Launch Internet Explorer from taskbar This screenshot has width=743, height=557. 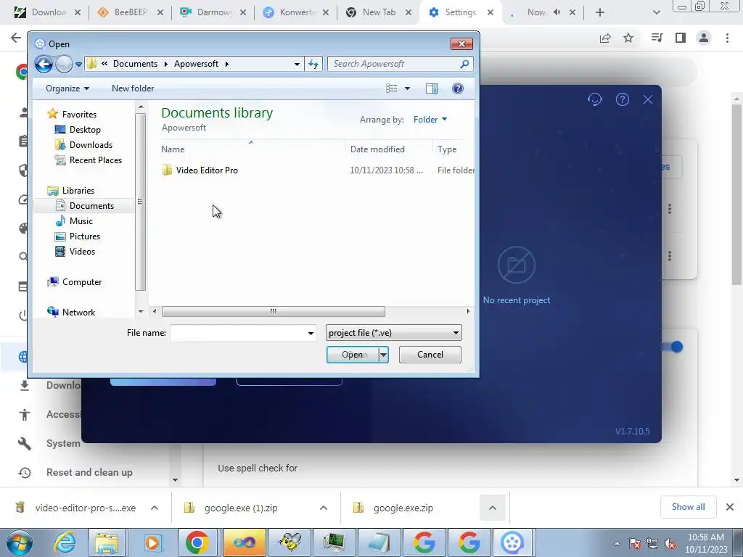[x=65, y=542]
